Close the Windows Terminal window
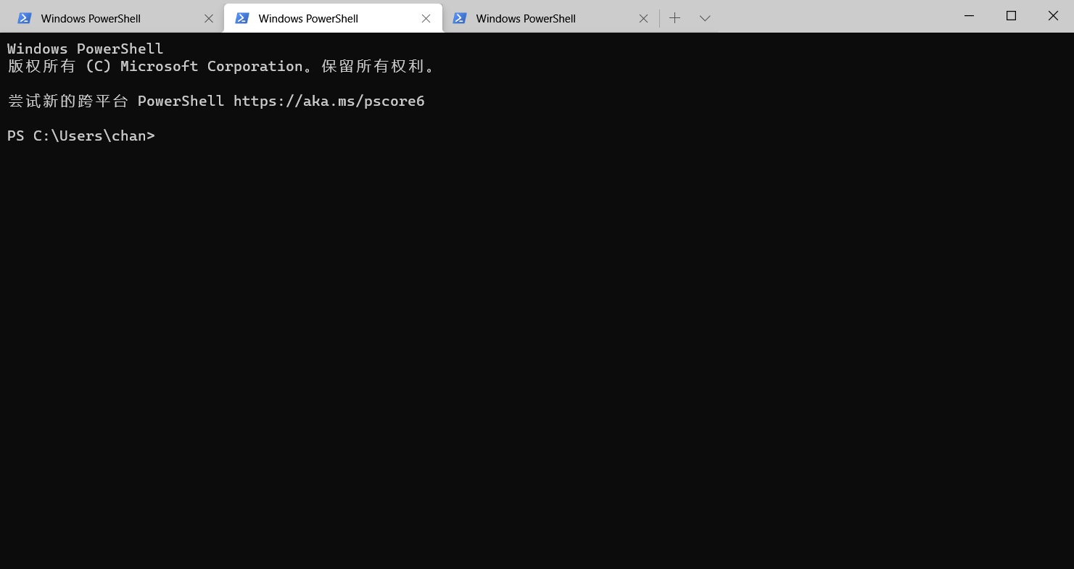The image size is (1074, 569). point(1053,15)
